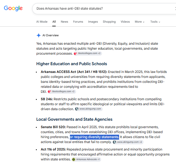The width and height of the screenshot is (176, 166).
Task: Select the All results tab
Action: (x=54, y=22)
